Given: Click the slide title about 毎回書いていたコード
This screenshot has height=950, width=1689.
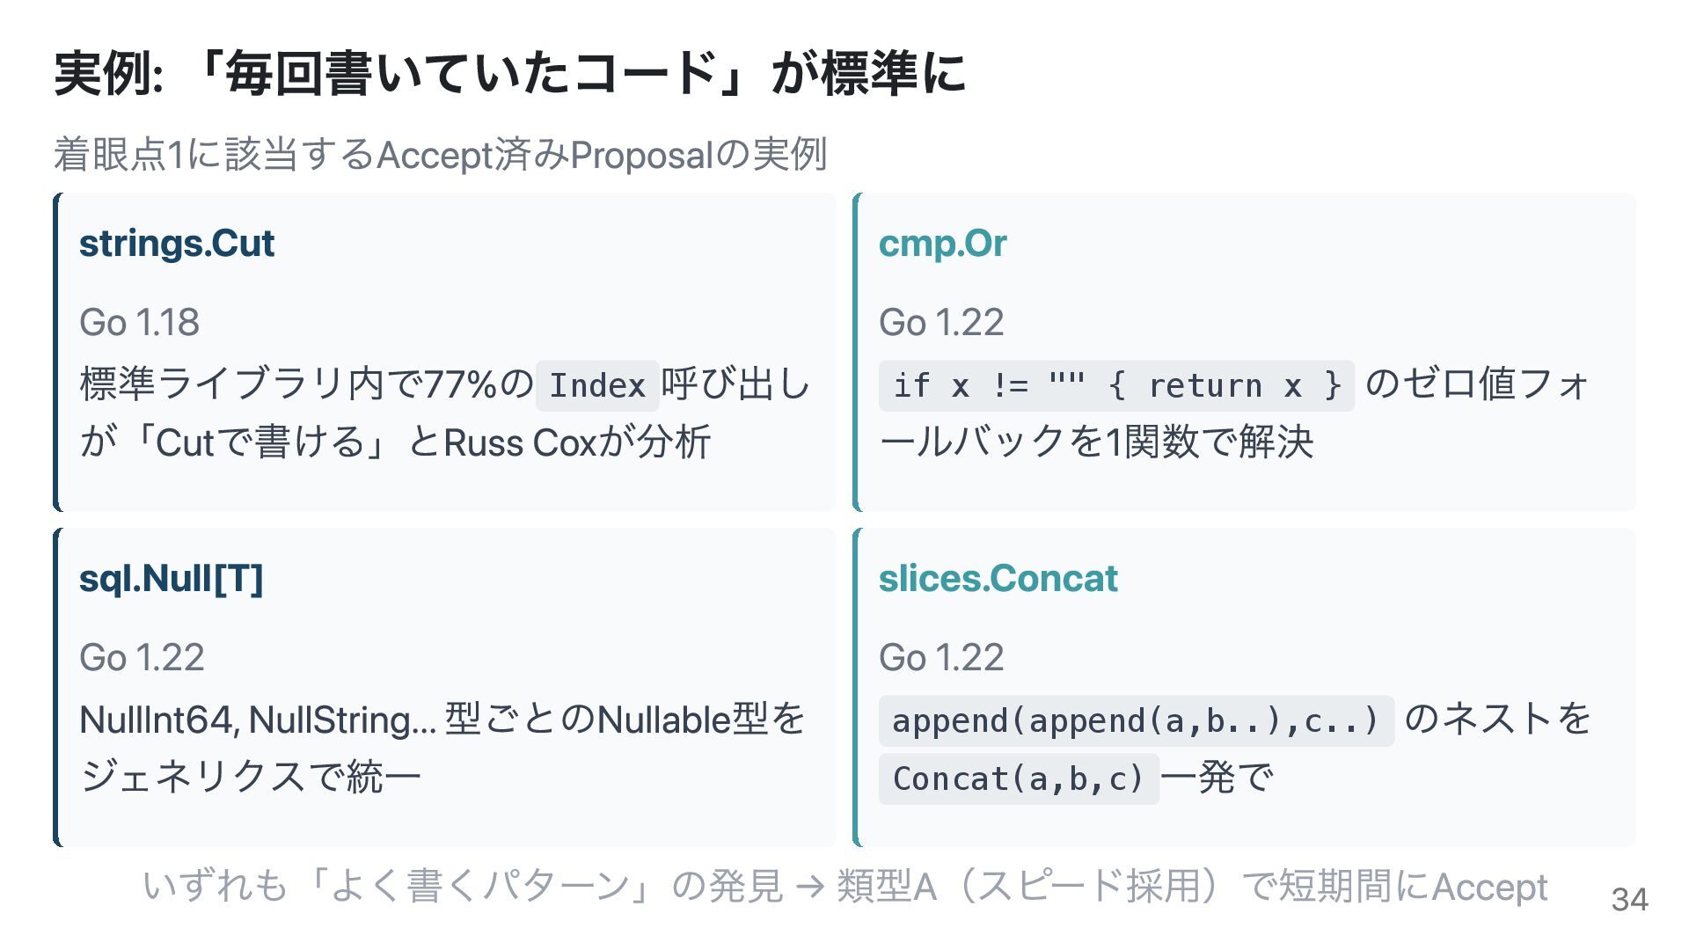Looking at the screenshot, I should [510, 73].
